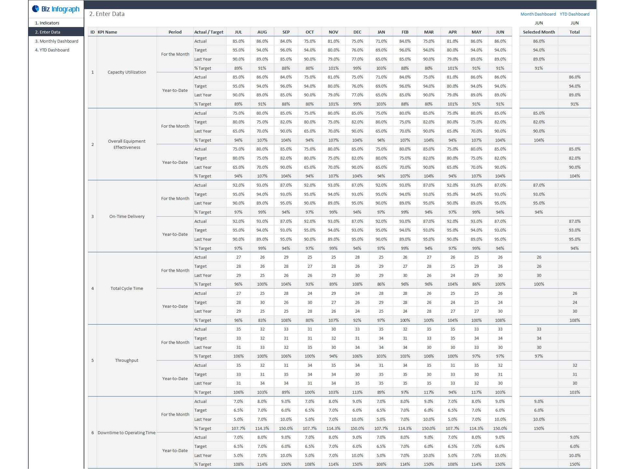Click Capacity Utilization Selected Month Actual 86.0%
625x469 pixels.
point(539,41)
